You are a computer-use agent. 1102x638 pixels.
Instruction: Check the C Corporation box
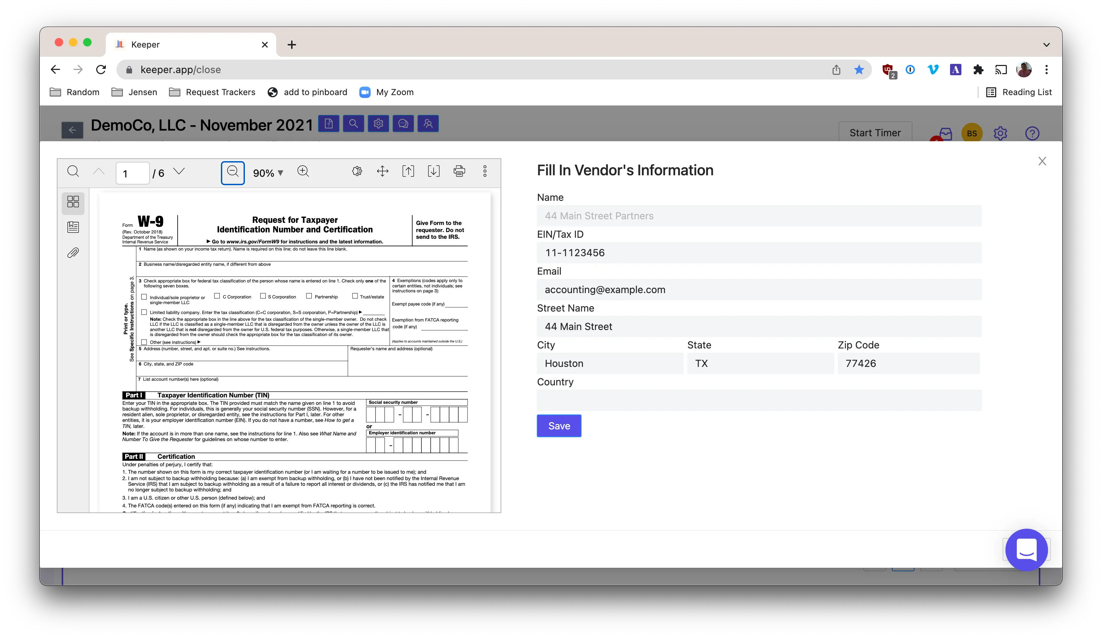point(217,296)
